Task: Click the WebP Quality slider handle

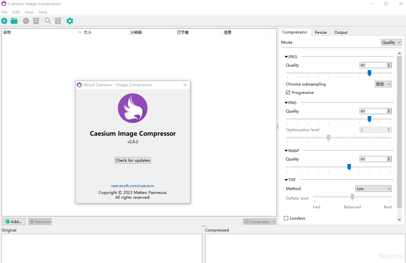Action: click(x=349, y=167)
